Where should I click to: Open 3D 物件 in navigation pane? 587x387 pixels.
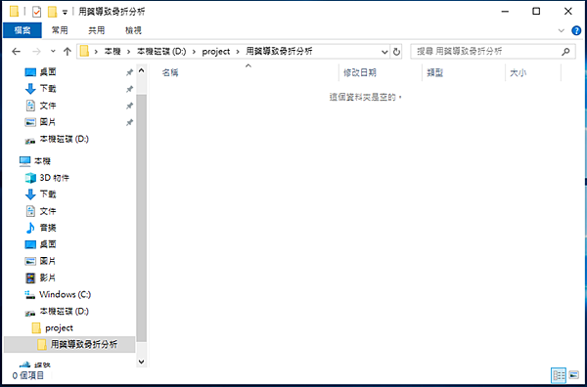pos(54,178)
